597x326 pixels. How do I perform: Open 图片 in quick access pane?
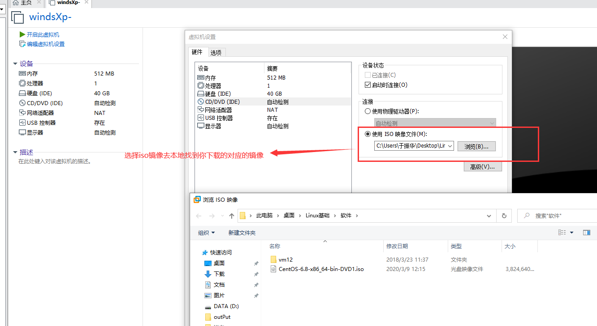(219, 296)
